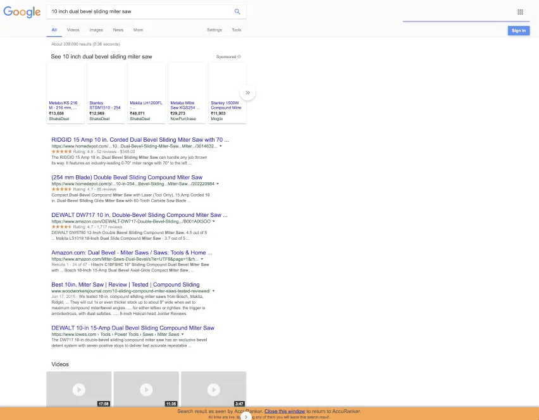Play the 11:36 video
The image size is (539, 420).
[146, 390]
